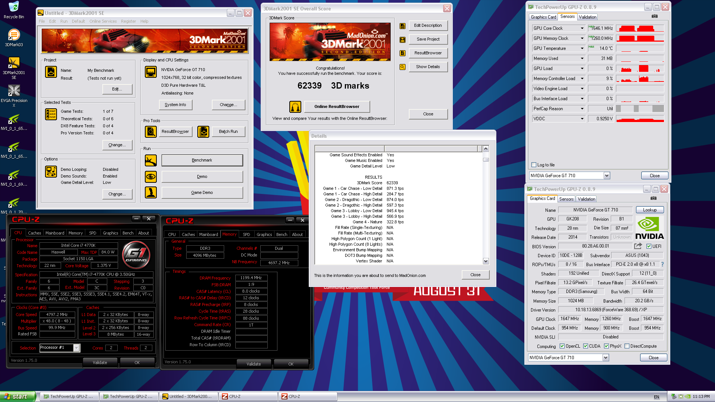Click Validate in the left CPU-Z window
715x402 pixels.
[100, 363]
